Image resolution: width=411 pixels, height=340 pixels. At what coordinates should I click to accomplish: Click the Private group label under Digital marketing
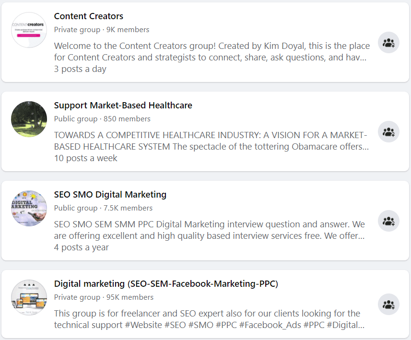[77, 297]
